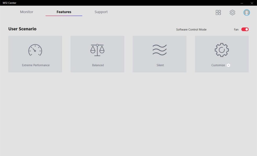Choose the Balanced scenario label
Viewport: 257px width, 156px height.
point(98,65)
